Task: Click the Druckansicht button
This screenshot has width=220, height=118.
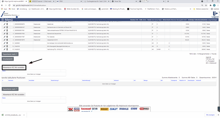Action: [8, 59]
